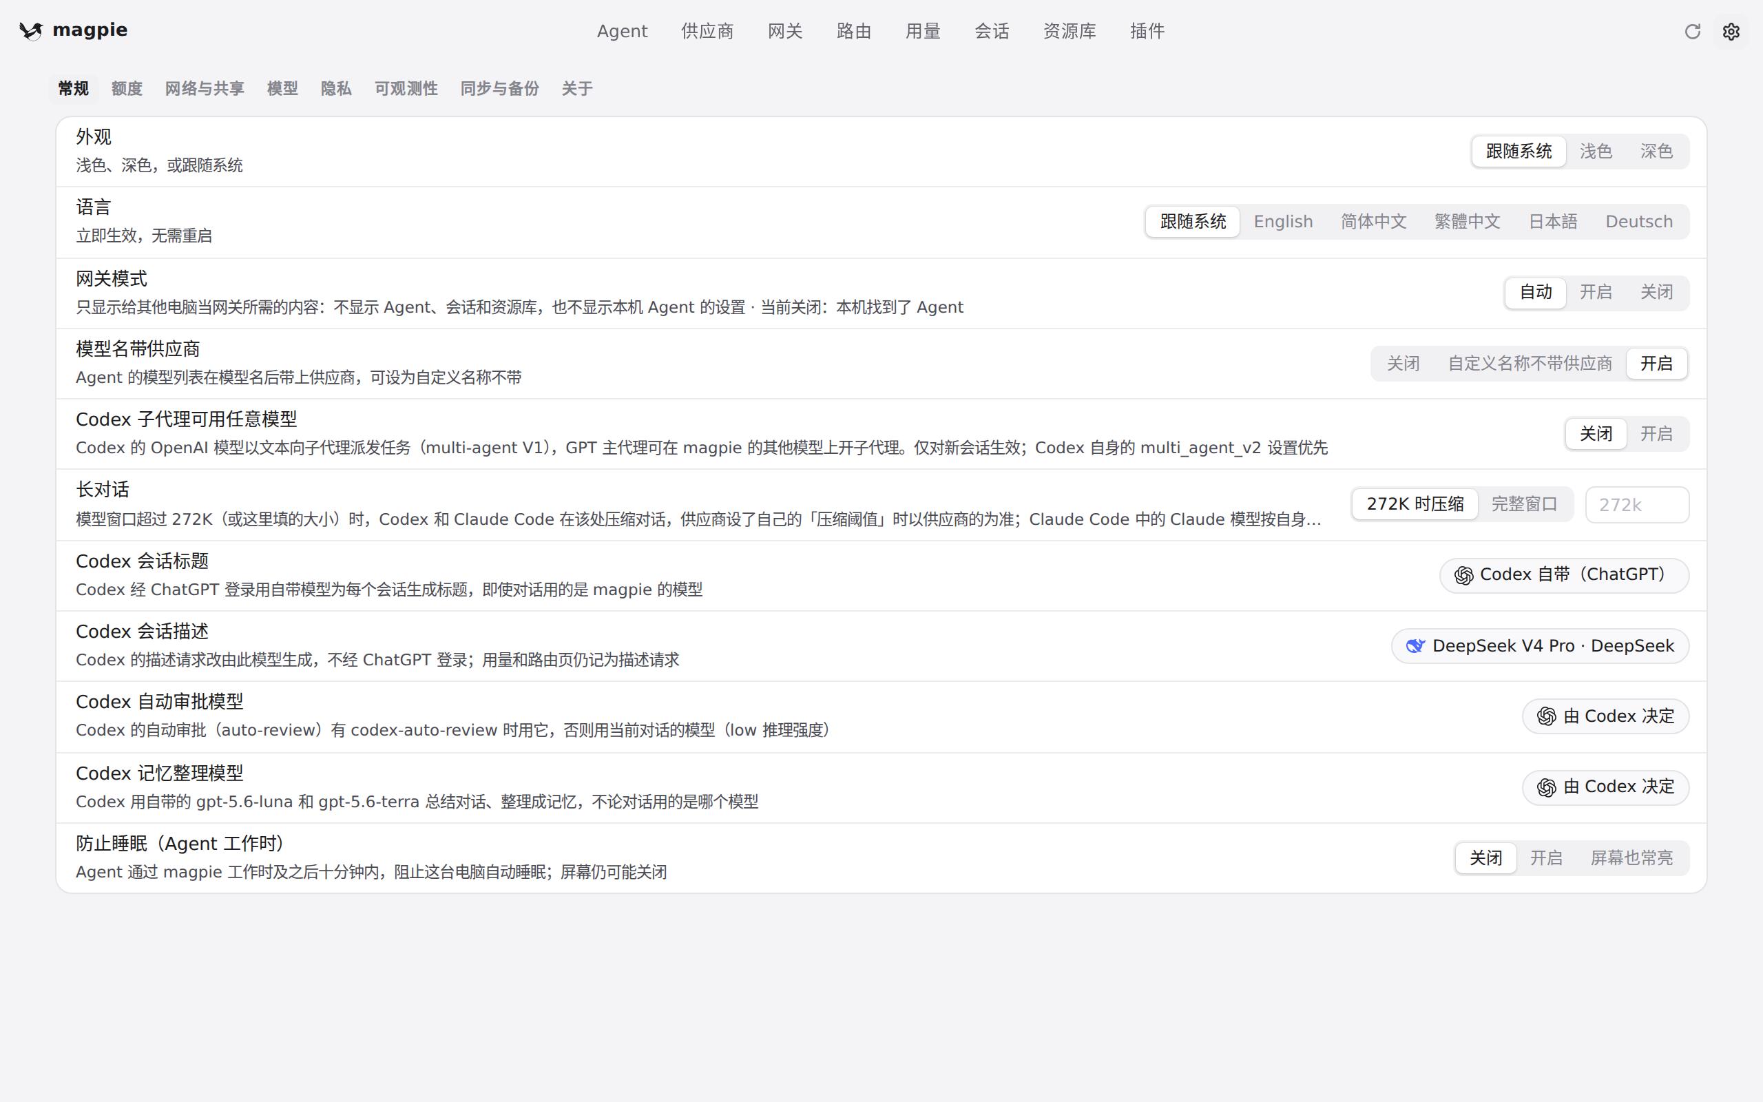Turn off 模型名带供应商
The width and height of the screenshot is (1763, 1102).
click(1402, 364)
